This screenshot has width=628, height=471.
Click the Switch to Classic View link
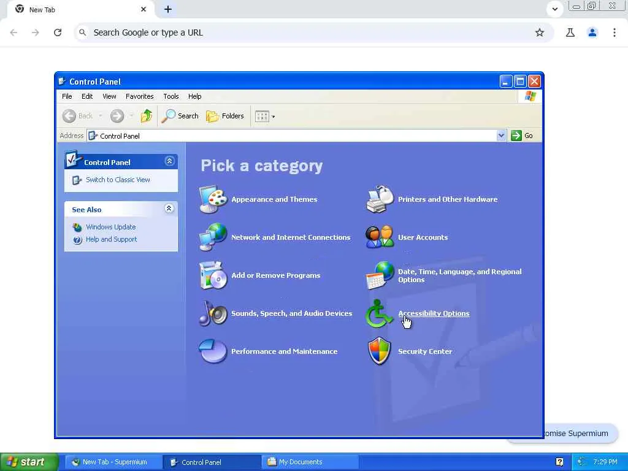[x=118, y=180]
